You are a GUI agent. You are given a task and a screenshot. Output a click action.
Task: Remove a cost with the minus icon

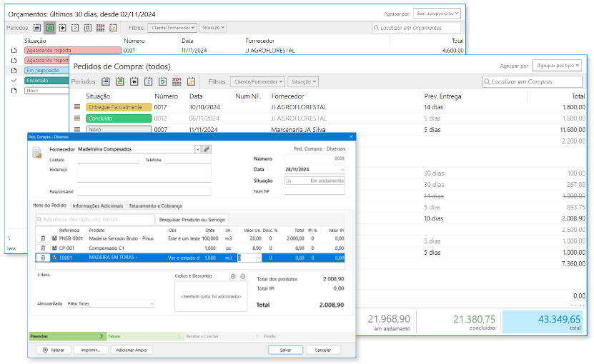[243, 276]
